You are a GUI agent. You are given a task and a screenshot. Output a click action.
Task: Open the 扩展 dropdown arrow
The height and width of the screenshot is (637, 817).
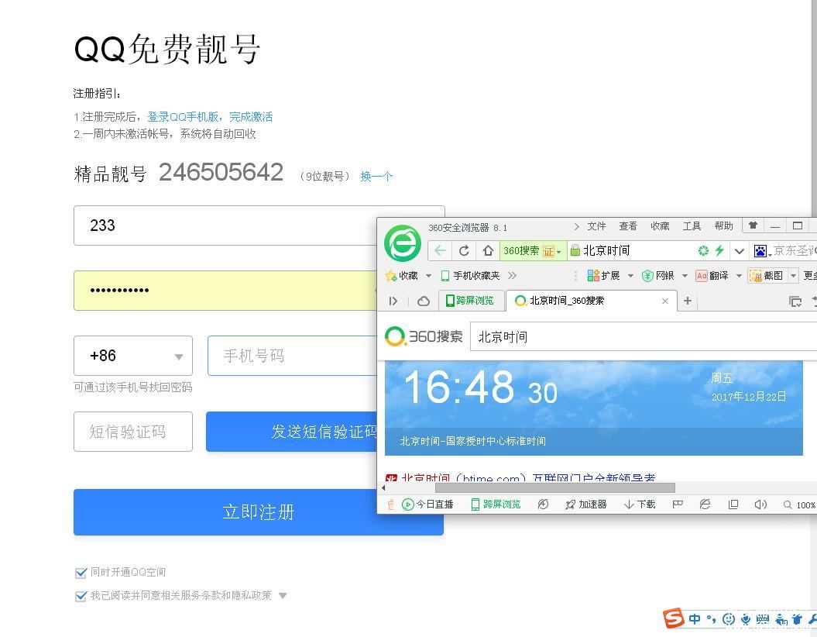[x=630, y=276]
